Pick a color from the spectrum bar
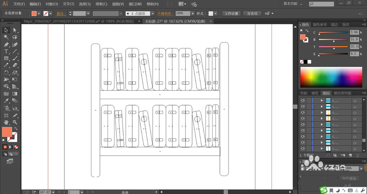Viewport: 367px width, 194px height. pos(331,77)
